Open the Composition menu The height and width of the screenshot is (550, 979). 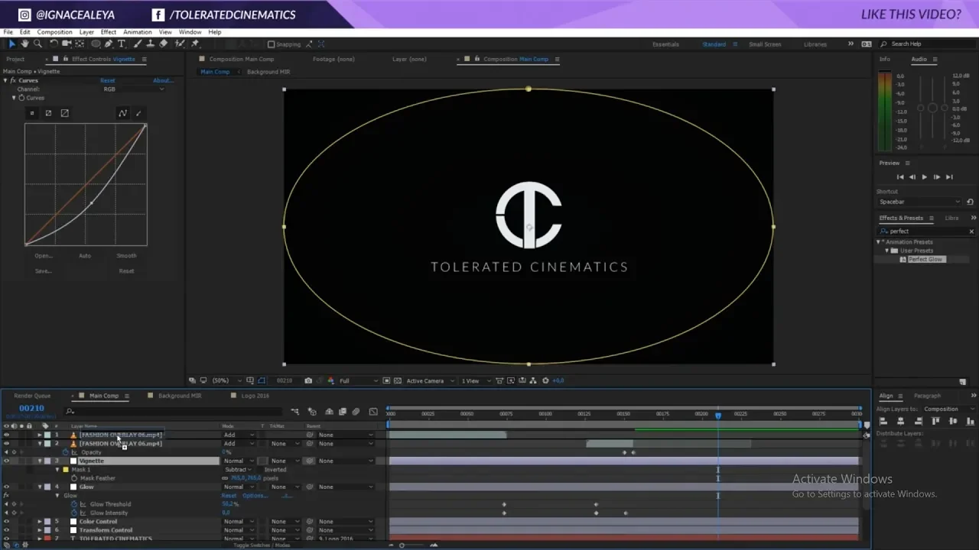tap(55, 32)
